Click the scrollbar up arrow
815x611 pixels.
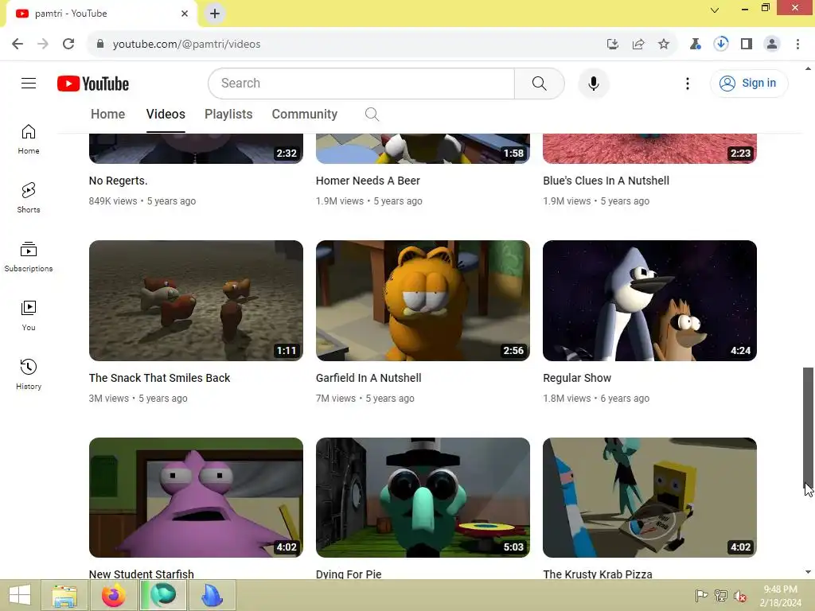pyautogui.click(x=808, y=68)
